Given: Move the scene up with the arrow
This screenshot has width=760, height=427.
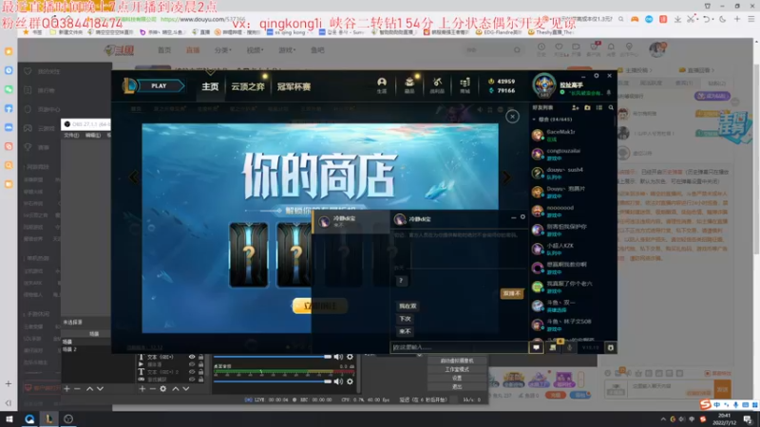Looking at the screenshot, I should (x=89, y=389).
